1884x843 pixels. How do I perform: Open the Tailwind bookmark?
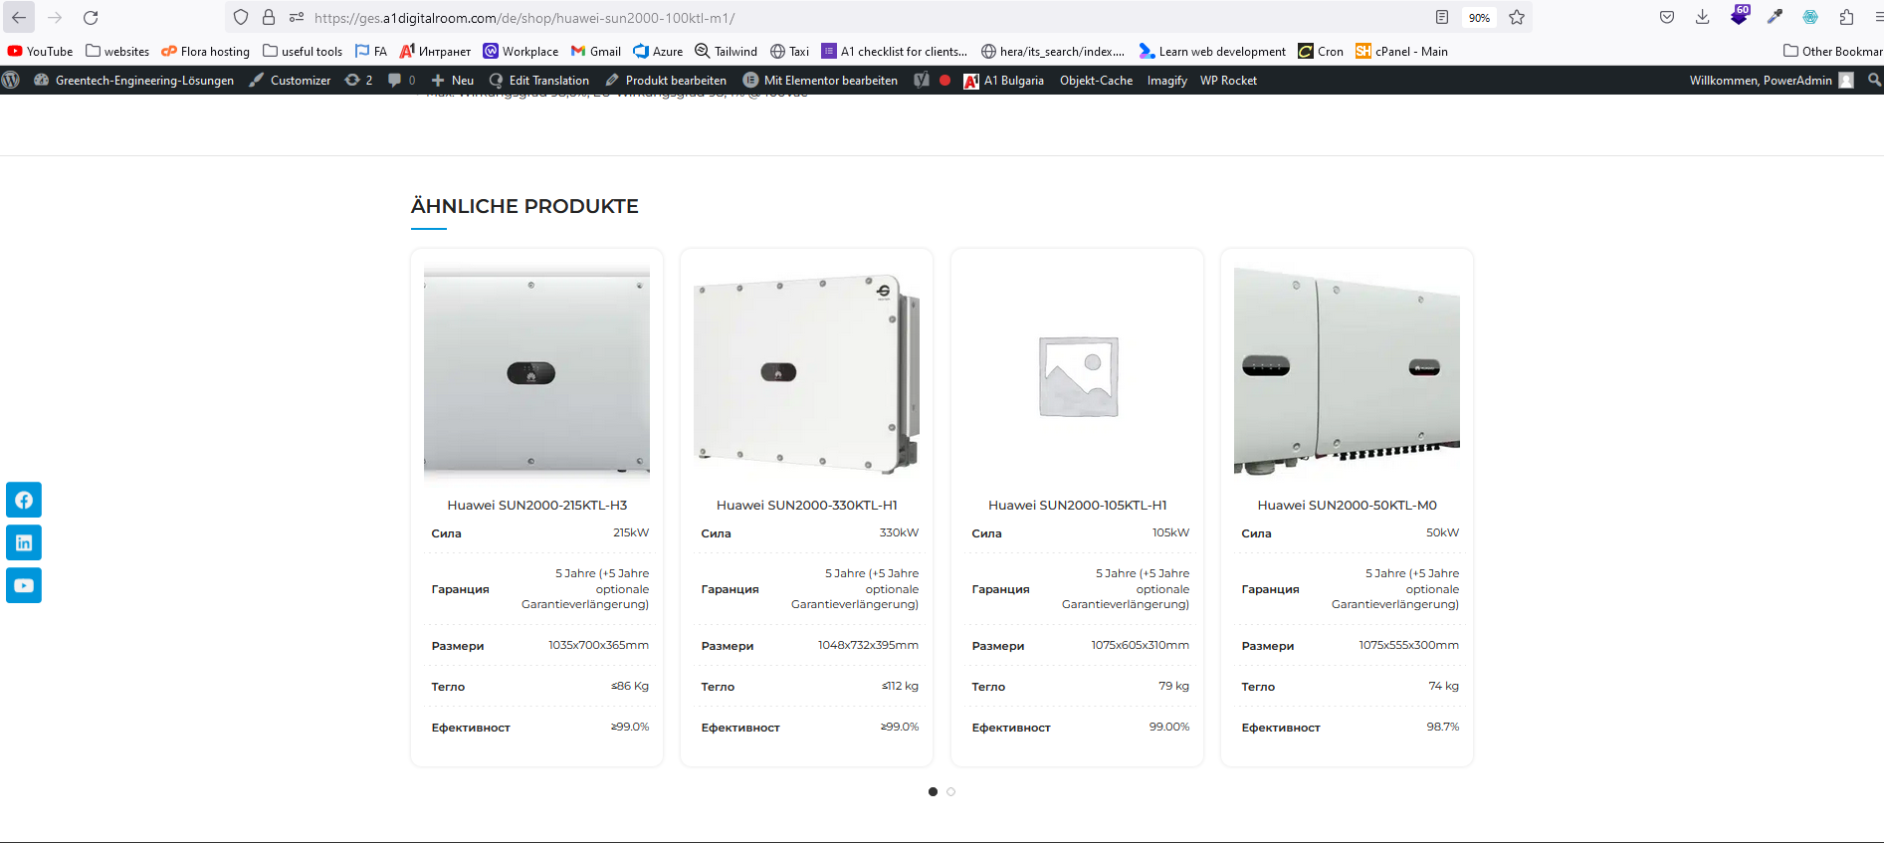(x=726, y=51)
